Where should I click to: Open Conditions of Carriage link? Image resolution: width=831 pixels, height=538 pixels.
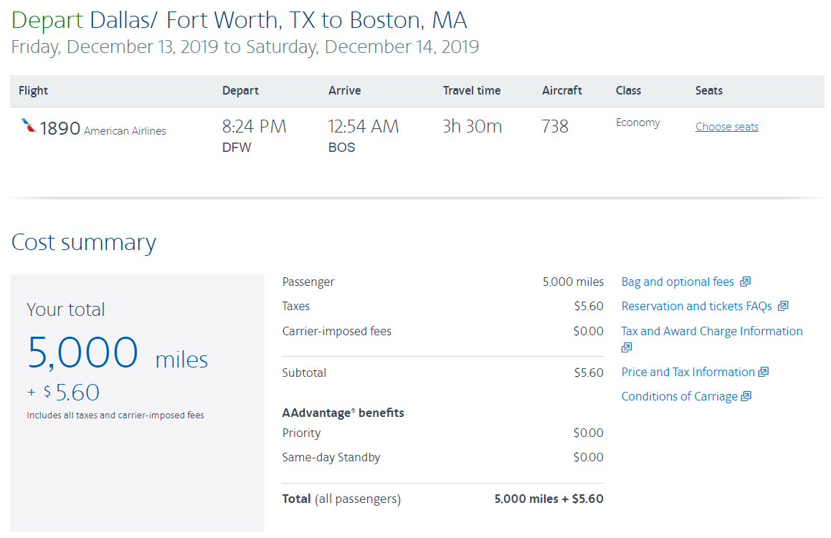click(x=679, y=396)
